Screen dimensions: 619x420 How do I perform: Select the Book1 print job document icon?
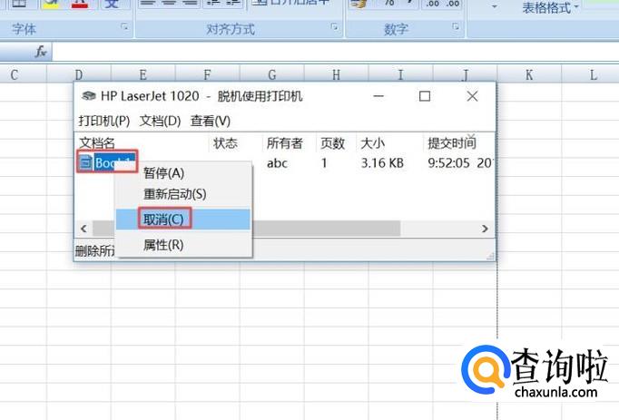[85, 161]
